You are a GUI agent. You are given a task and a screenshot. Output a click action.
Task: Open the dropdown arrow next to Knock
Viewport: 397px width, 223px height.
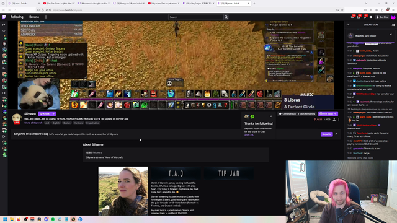(x=54, y=114)
